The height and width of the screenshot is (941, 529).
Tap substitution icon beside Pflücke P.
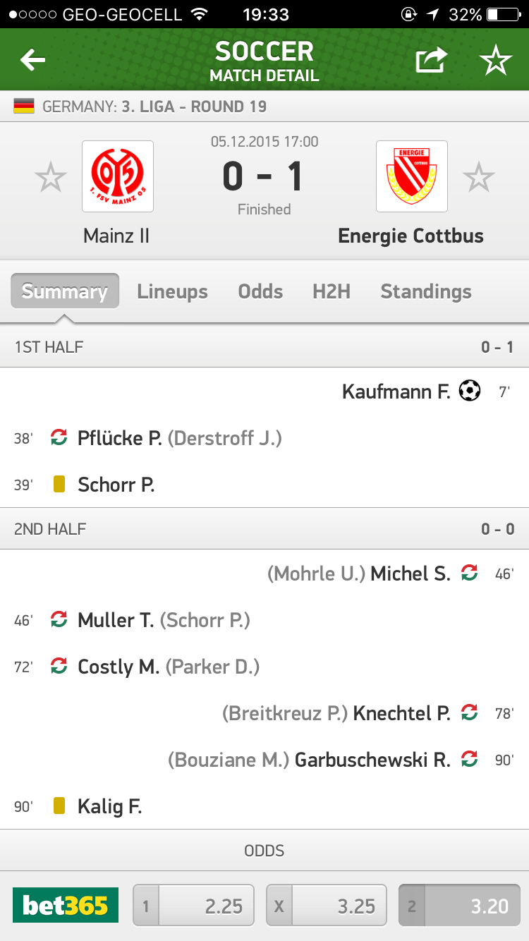coord(59,438)
